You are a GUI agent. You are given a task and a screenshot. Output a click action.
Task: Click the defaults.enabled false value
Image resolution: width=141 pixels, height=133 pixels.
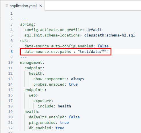(74, 117)
